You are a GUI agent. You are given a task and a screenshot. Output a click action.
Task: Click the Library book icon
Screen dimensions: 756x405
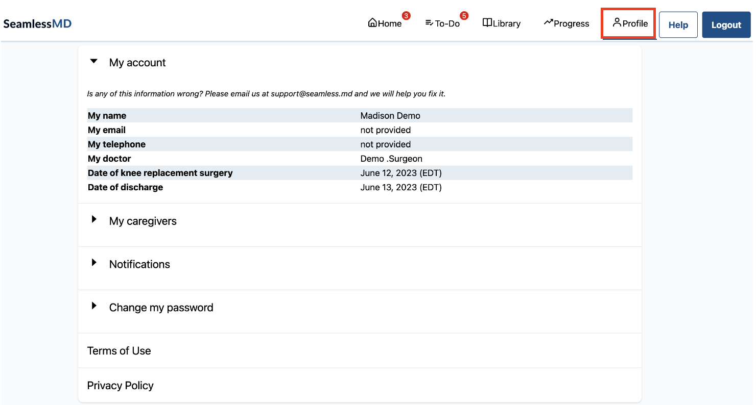tap(487, 23)
